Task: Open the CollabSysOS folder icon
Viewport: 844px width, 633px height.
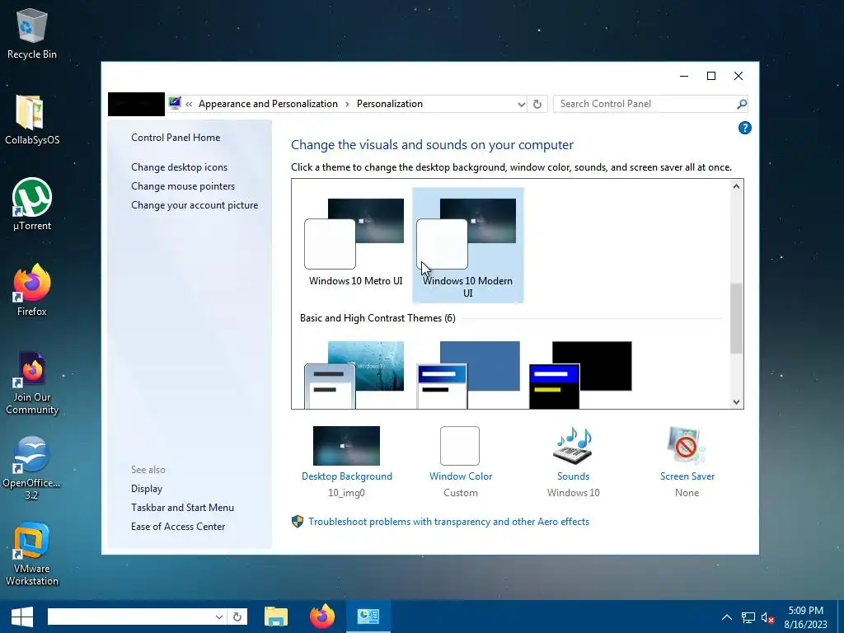Action: click(32, 120)
